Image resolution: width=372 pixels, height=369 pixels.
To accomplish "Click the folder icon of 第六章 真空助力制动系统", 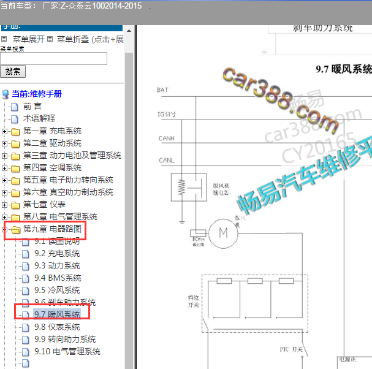I will click(15, 193).
